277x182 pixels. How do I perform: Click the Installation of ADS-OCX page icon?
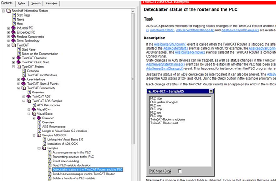(x=45, y=144)
